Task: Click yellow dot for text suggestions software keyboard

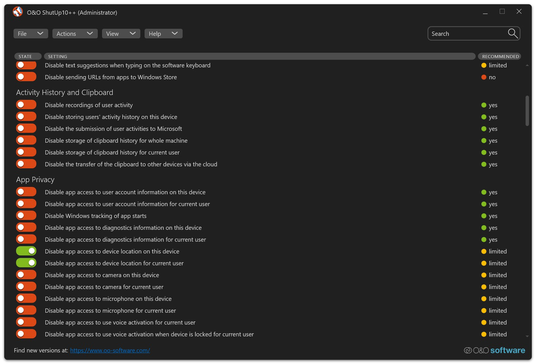Action: coord(484,66)
